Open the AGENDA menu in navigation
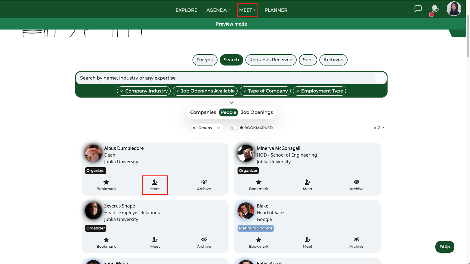470x264 pixels. (218, 10)
